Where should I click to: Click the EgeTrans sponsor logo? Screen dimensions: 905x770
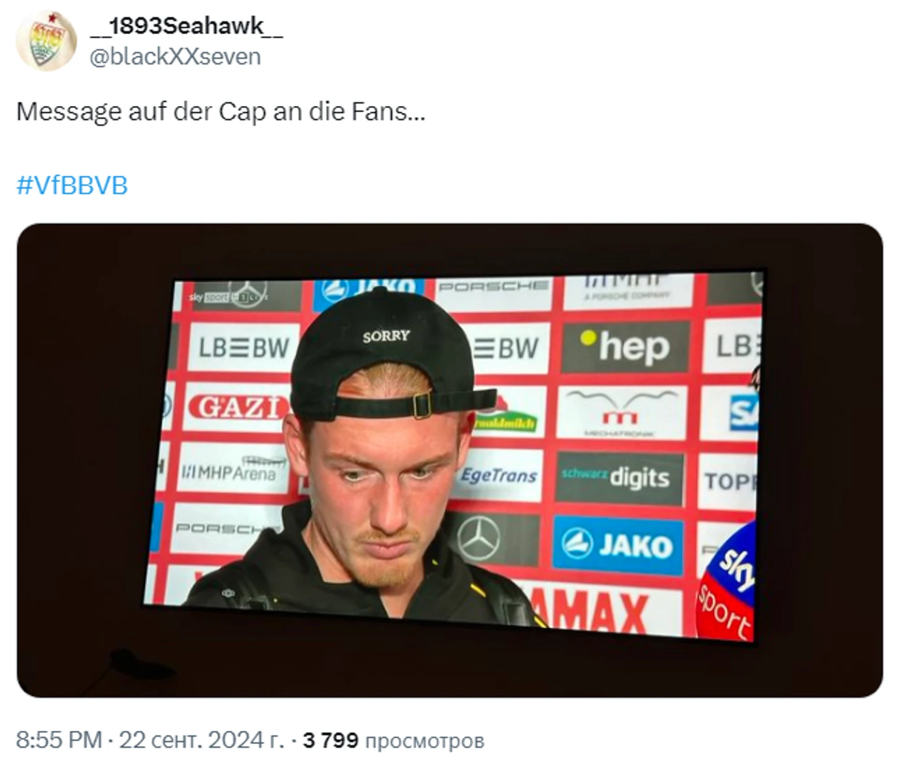point(498,476)
